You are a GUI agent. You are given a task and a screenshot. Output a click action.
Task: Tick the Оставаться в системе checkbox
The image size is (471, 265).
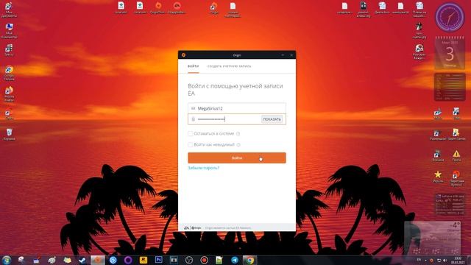(x=190, y=133)
